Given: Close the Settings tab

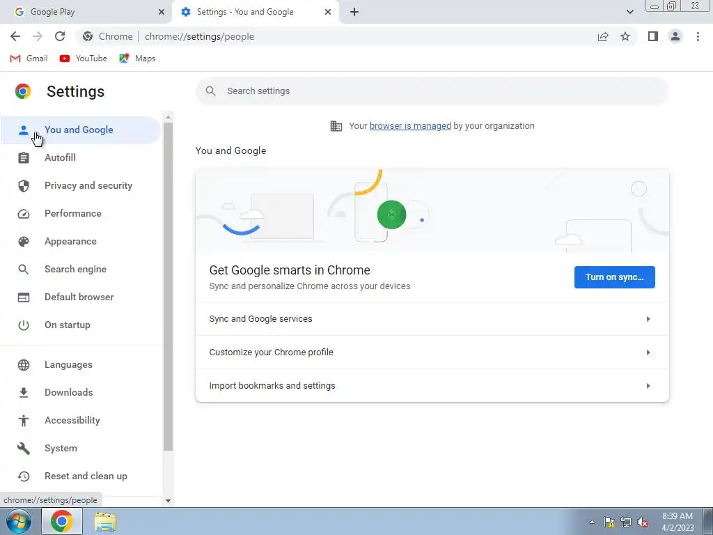Looking at the screenshot, I should point(328,12).
